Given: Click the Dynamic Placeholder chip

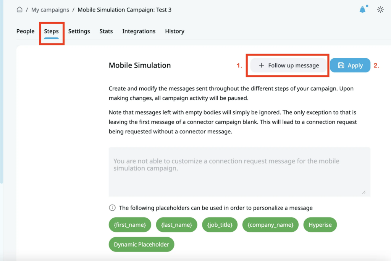Looking at the screenshot, I should click(141, 244).
